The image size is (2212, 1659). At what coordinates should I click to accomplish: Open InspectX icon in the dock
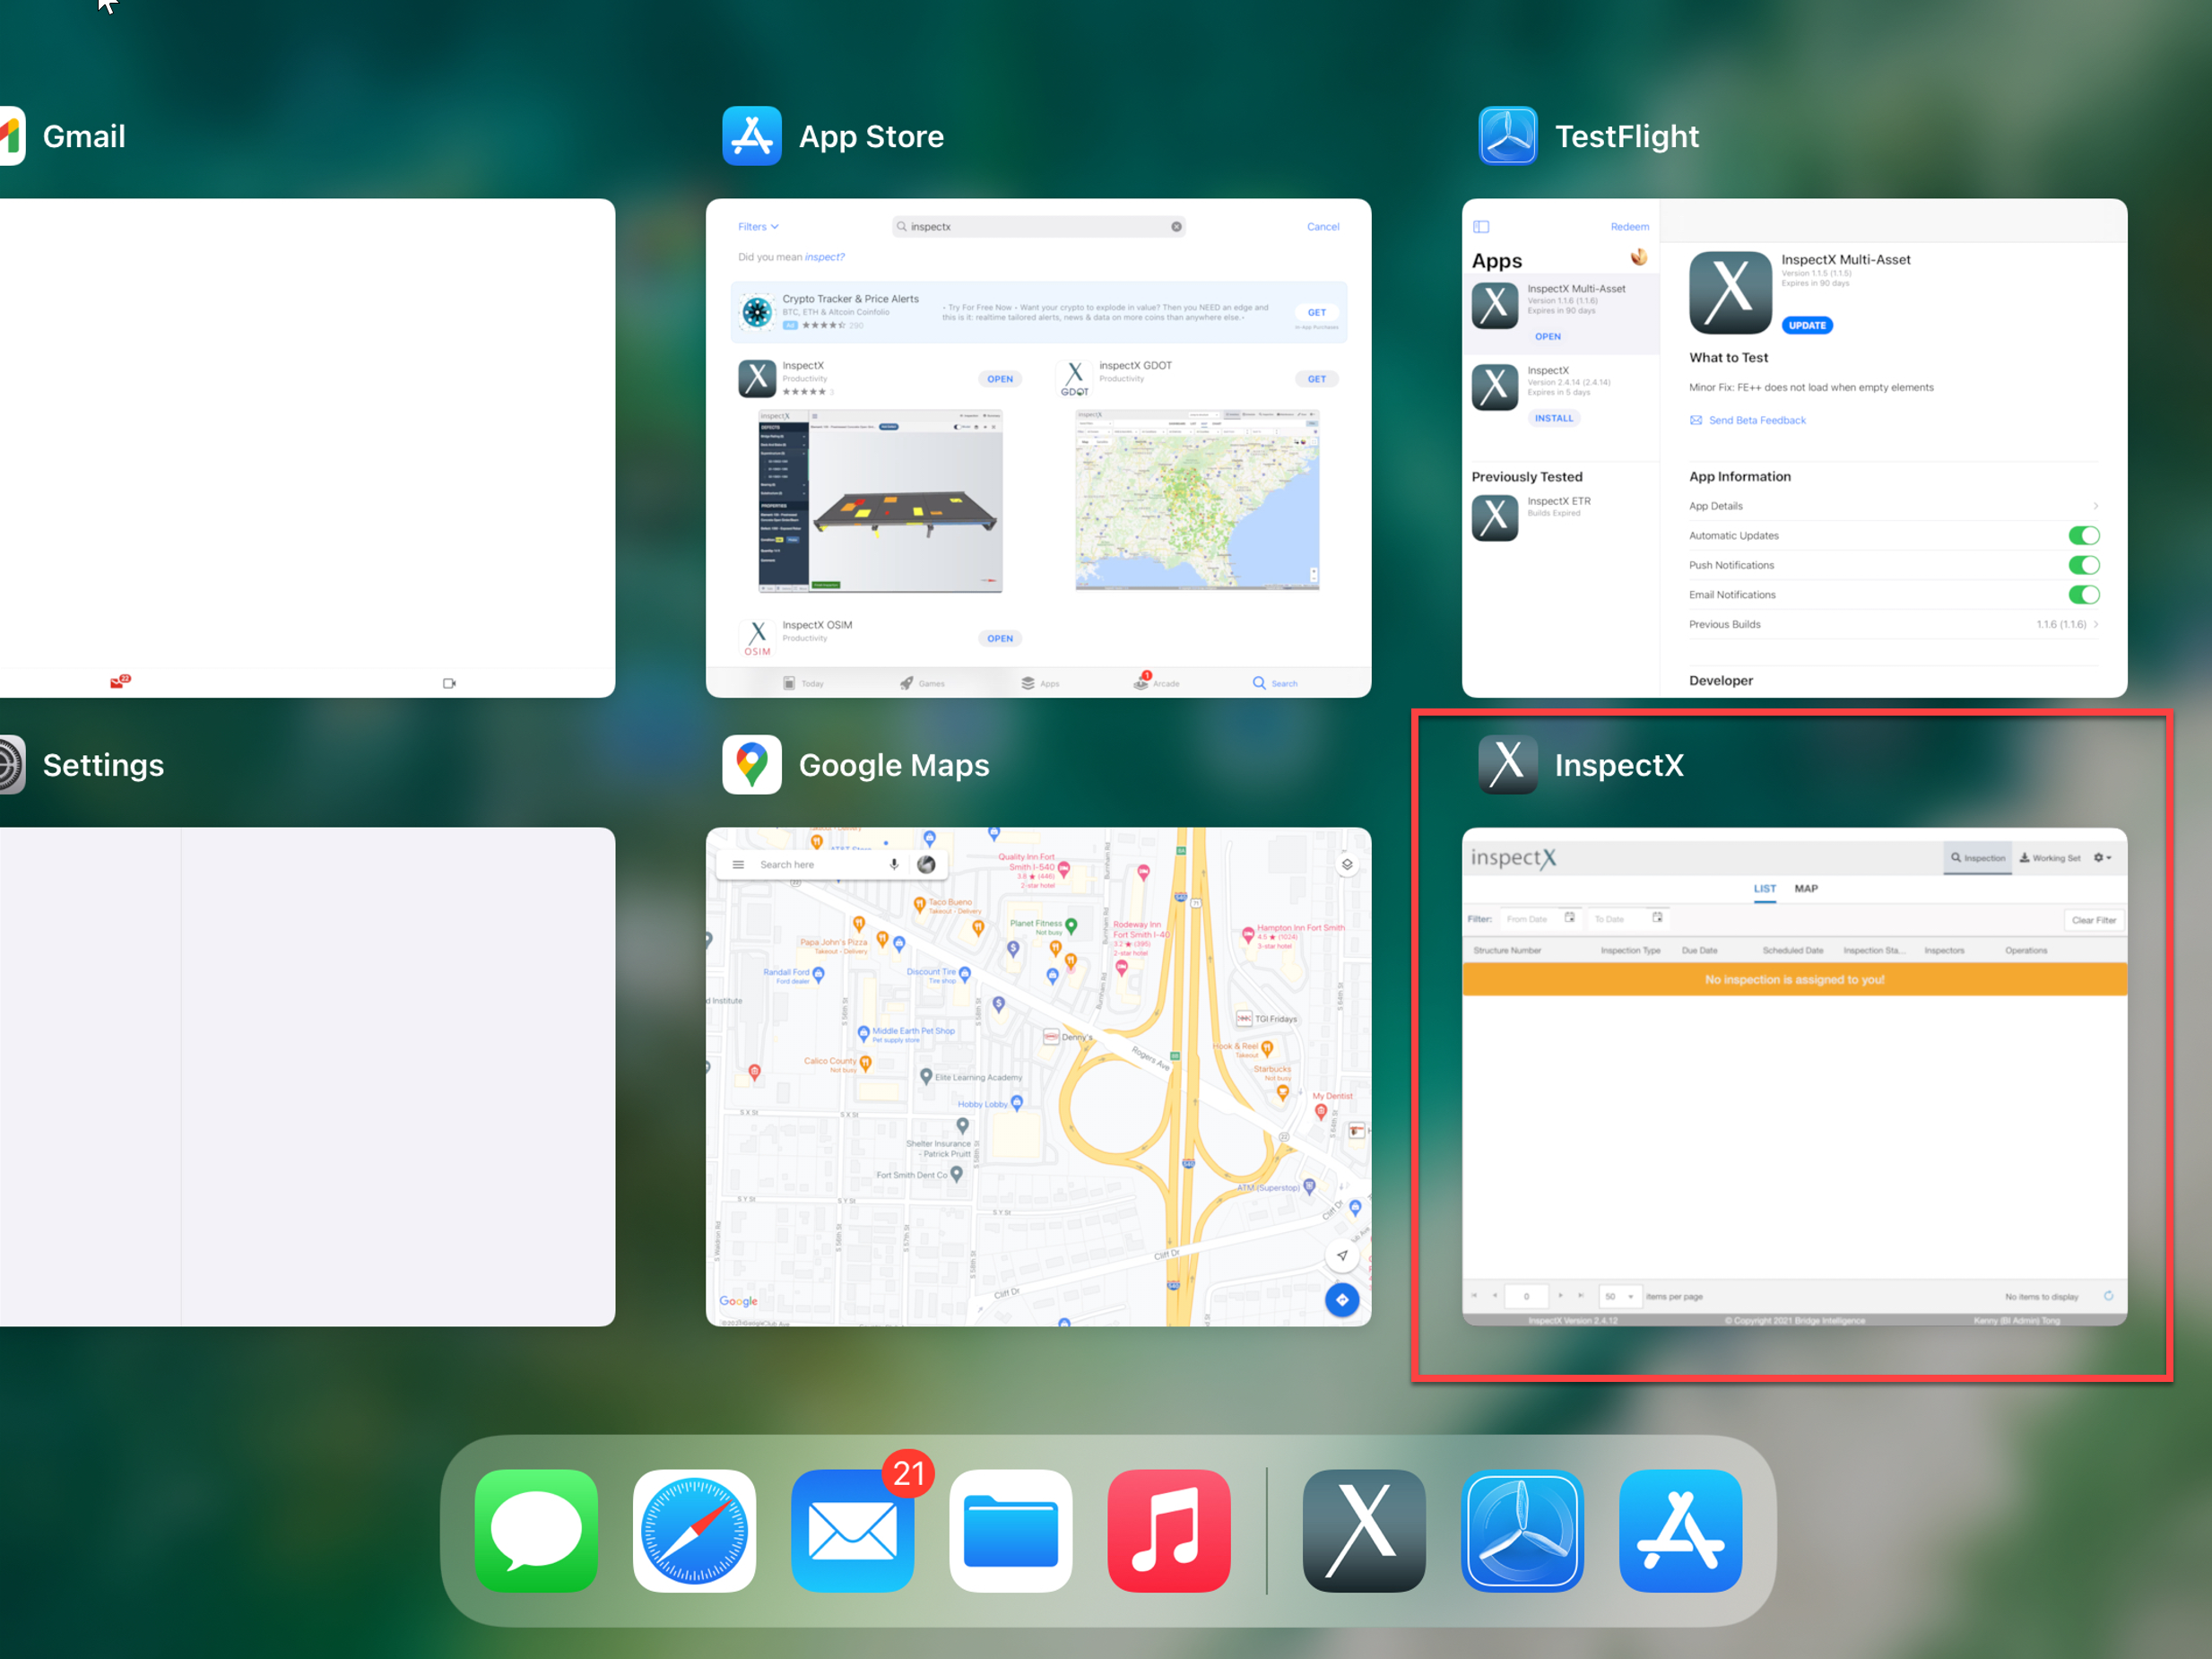pyautogui.click(x=1364, y=1530)
